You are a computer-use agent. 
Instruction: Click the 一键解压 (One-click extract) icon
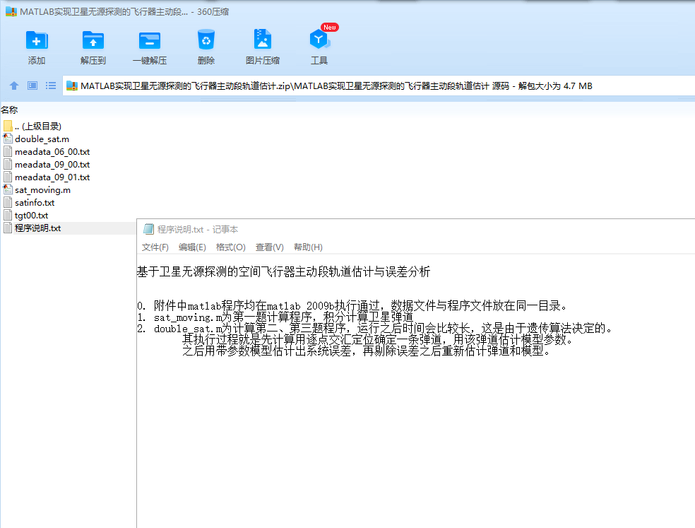[x=149, y=40]
